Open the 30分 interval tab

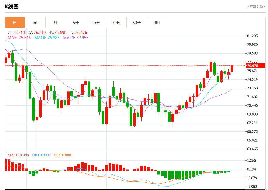(x=116, y=23)
